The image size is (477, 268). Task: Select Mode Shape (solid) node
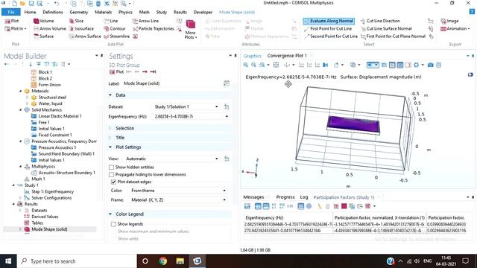(x=49, y=229)
